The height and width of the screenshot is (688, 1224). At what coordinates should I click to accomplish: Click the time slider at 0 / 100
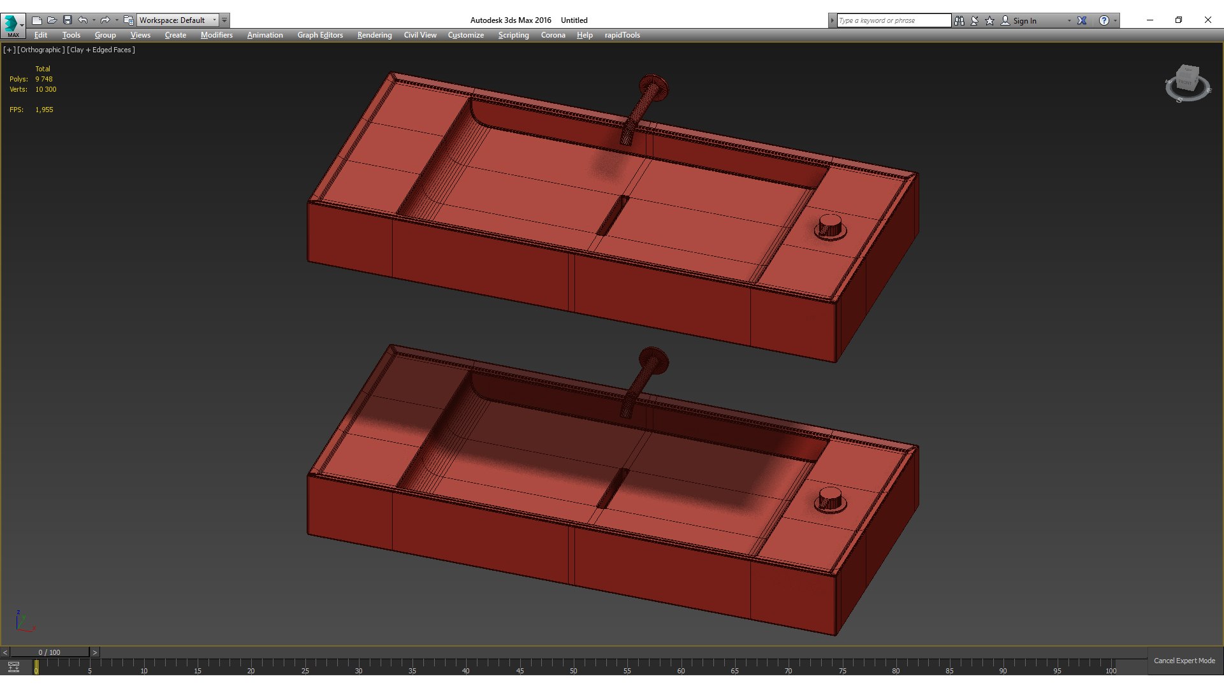coord(49,652)
